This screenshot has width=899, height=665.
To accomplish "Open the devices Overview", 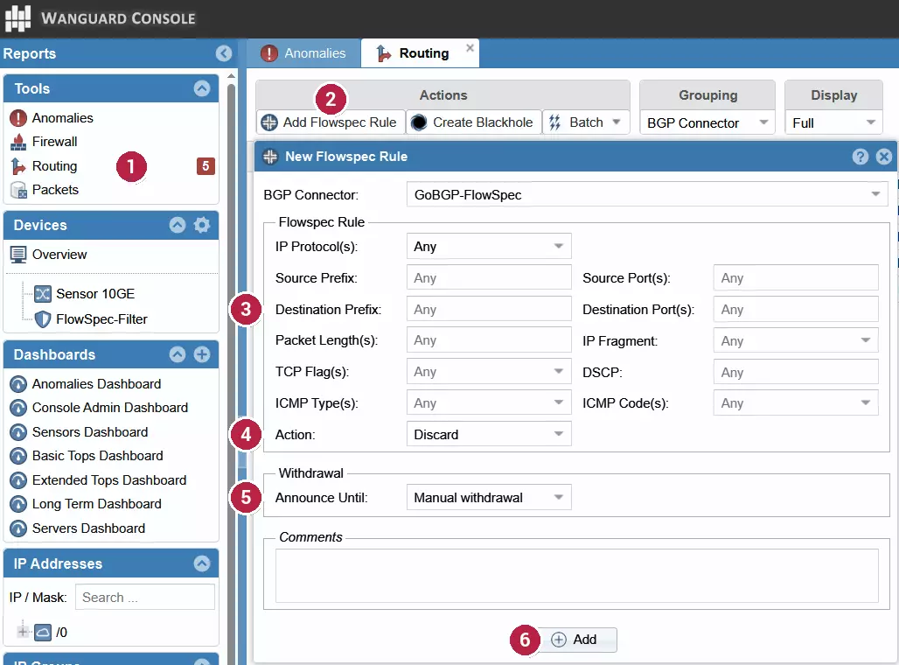I will (x=59, y=254).
